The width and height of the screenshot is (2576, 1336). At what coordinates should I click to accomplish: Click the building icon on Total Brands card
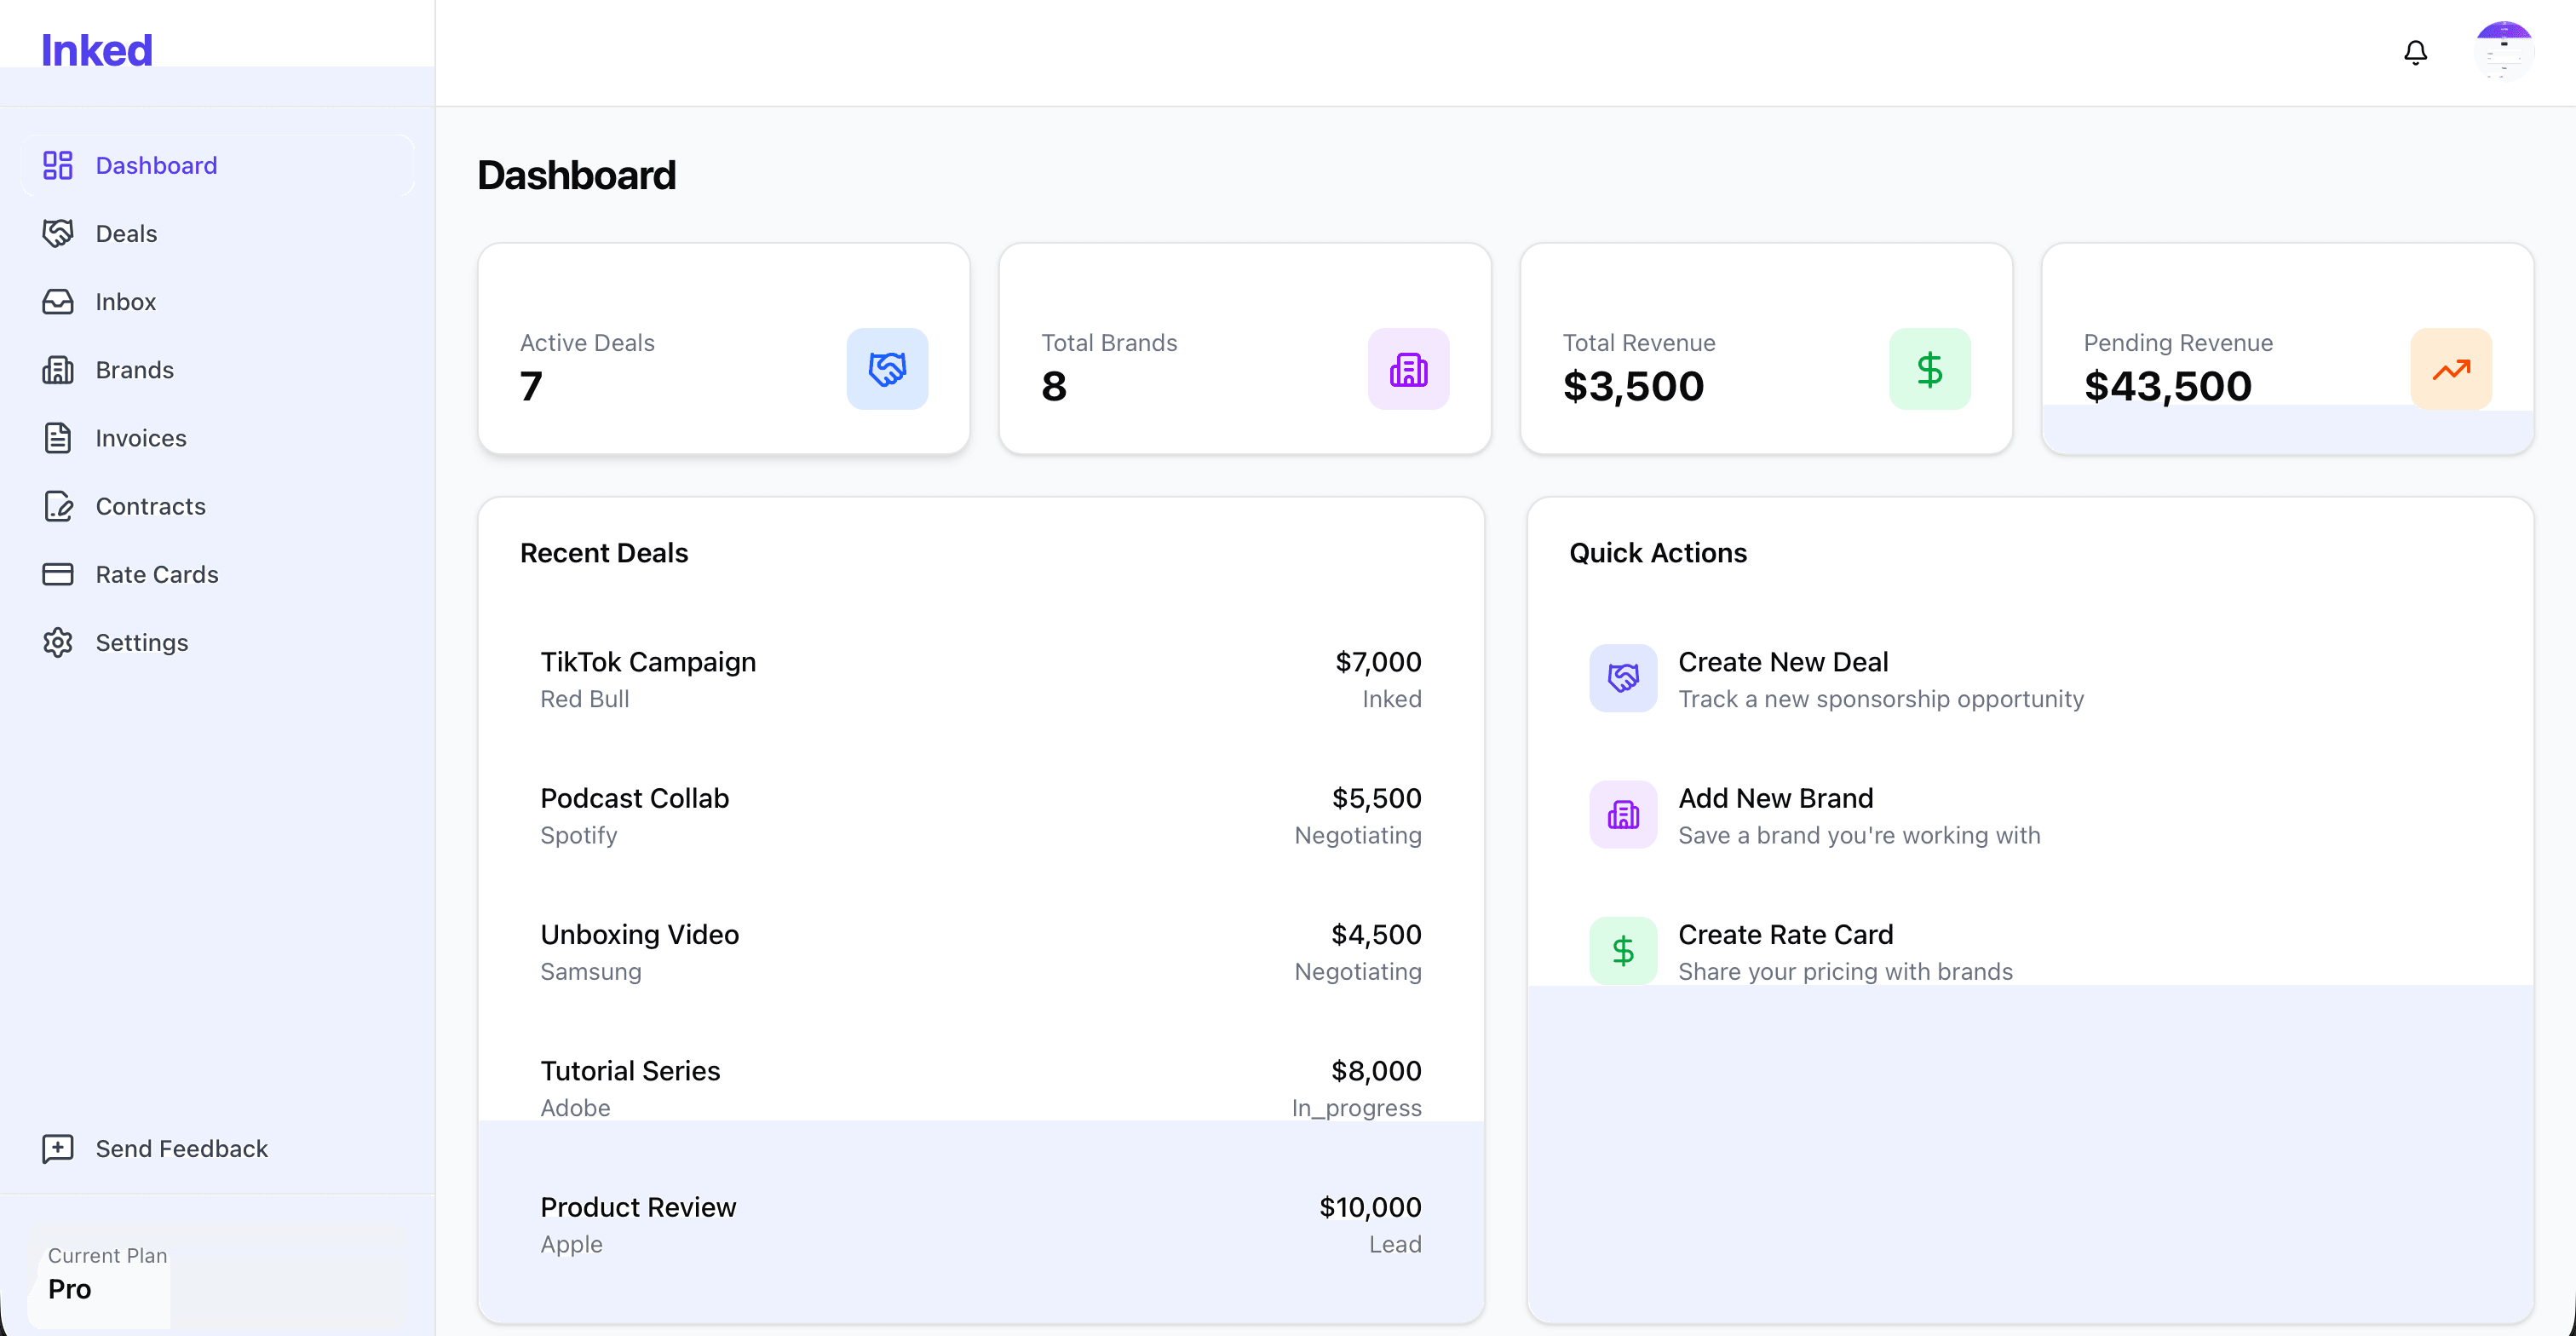1409,369
